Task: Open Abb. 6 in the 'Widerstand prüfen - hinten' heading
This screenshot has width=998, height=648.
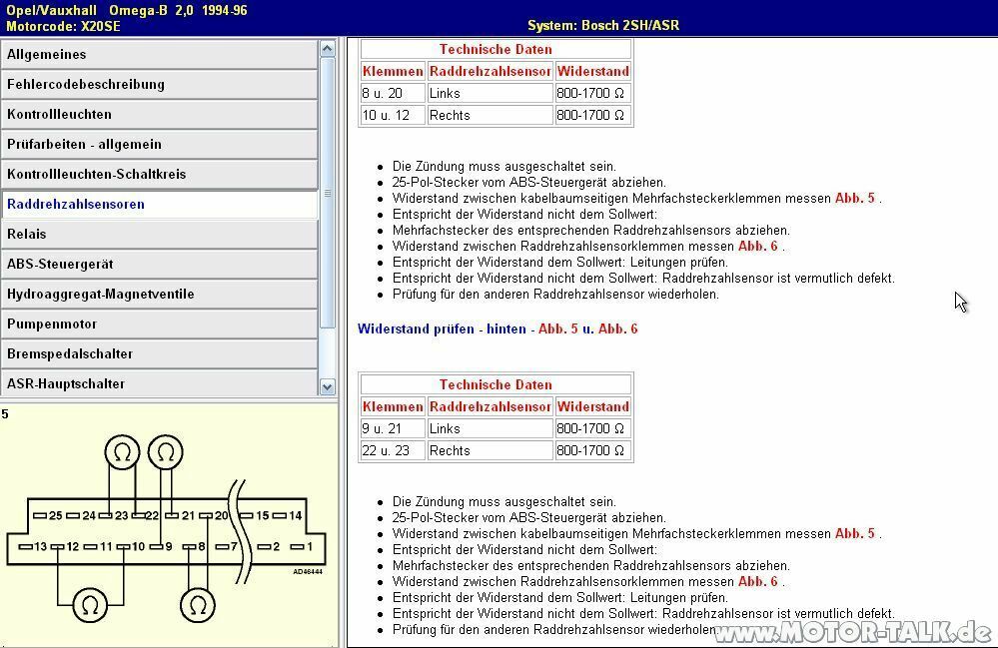Action: click(x=617, y=328)
